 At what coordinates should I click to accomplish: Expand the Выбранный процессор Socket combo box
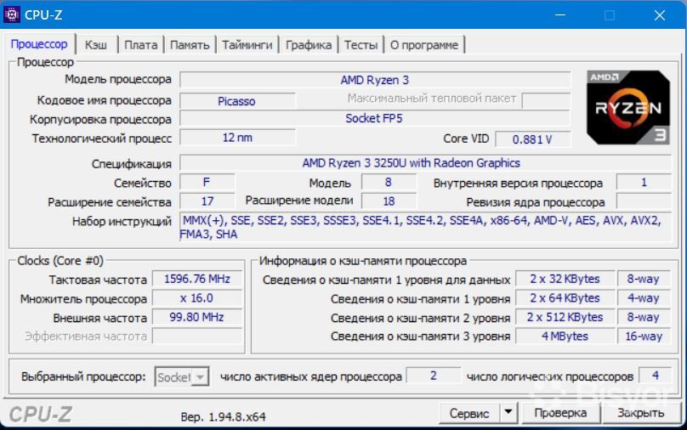pos(182,376)
